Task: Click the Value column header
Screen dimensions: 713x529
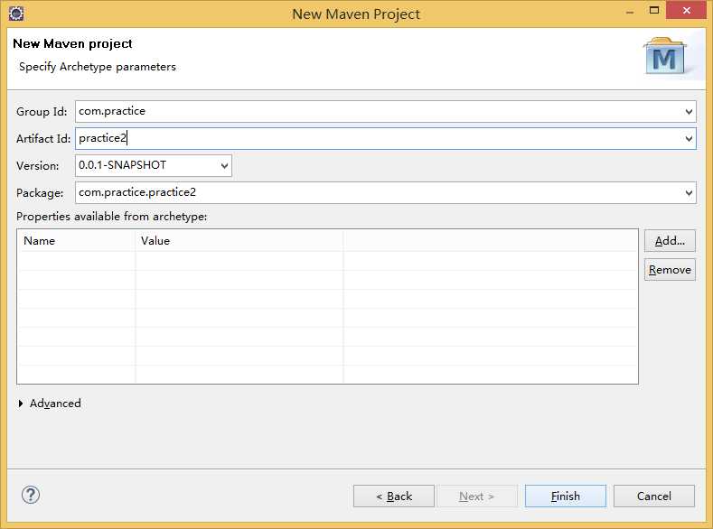Action: point(239,241)
